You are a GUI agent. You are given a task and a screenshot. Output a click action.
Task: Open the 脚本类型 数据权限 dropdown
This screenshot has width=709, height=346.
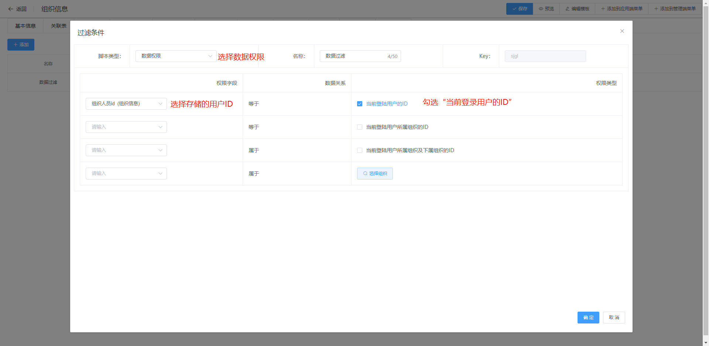[176, 56]
